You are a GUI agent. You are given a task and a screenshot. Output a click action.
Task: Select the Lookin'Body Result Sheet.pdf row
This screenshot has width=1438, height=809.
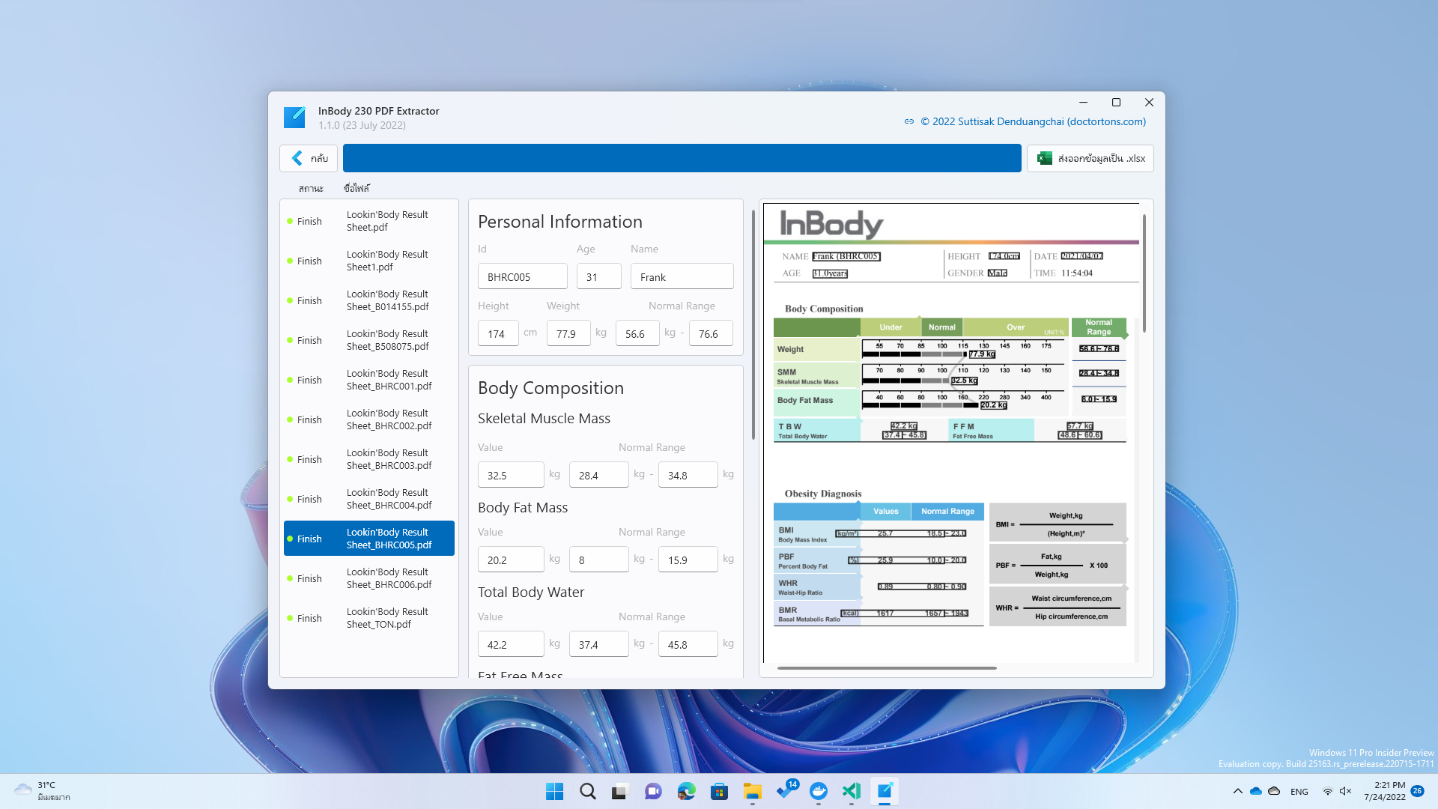point(369,221)
